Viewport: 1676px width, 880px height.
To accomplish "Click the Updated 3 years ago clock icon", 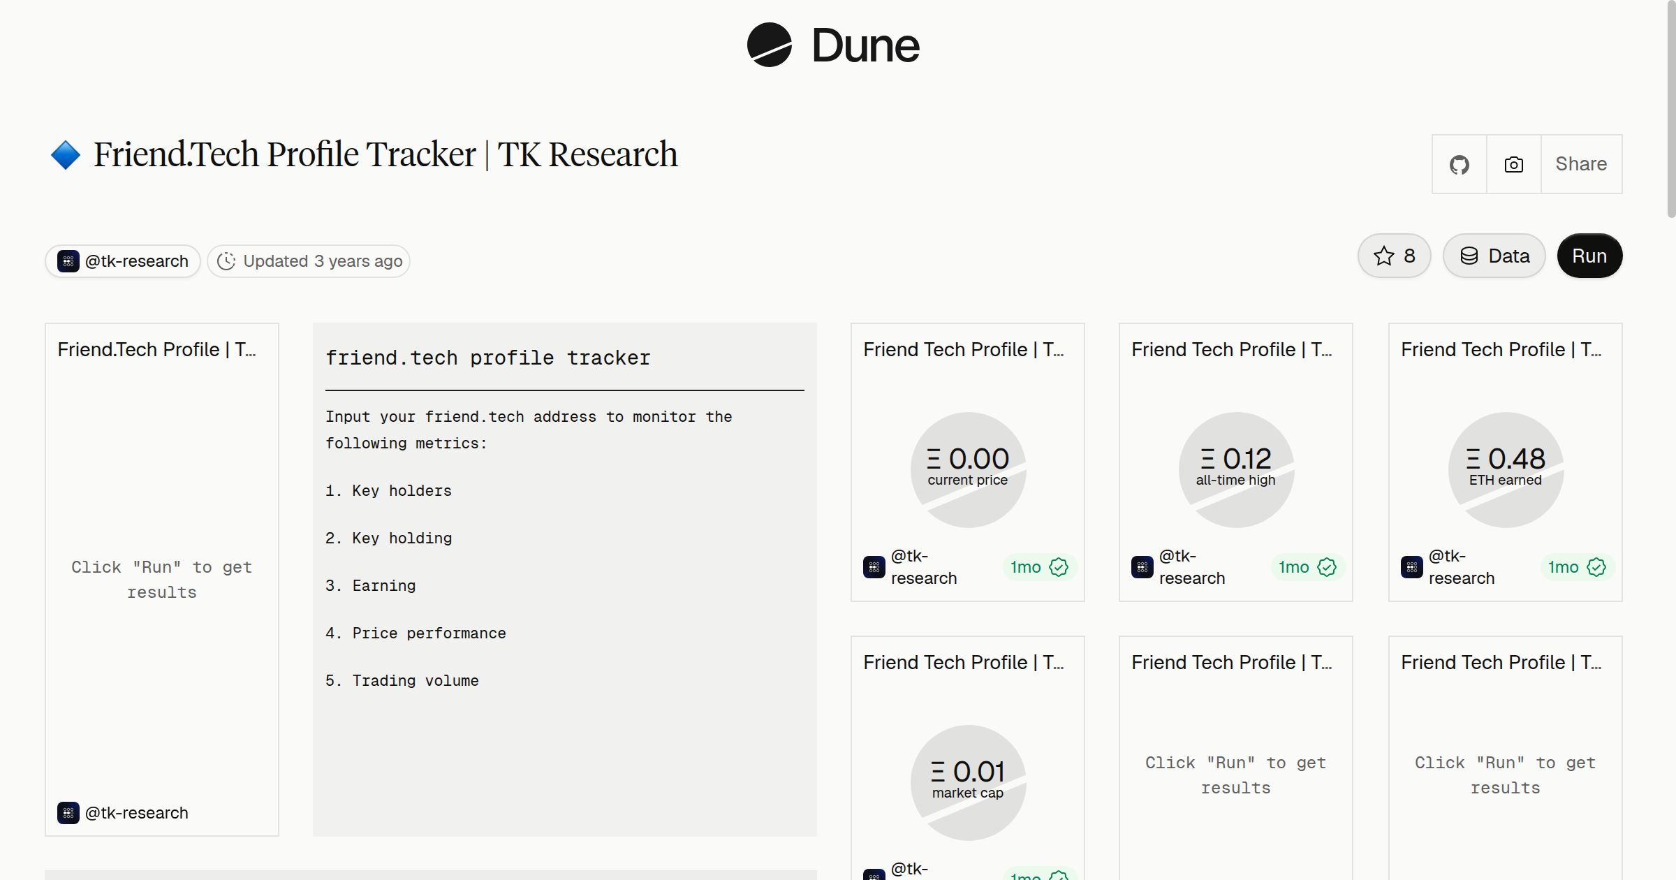I will (x=226, y=261).
